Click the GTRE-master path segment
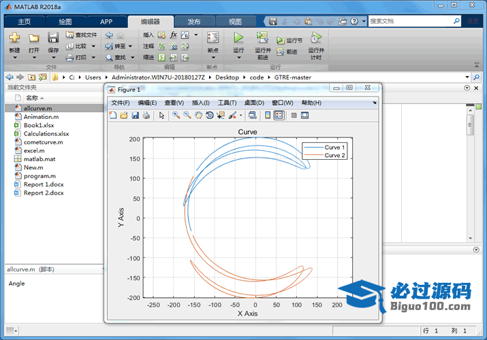The height and width of the screenshot is (340, 487). 293,77
